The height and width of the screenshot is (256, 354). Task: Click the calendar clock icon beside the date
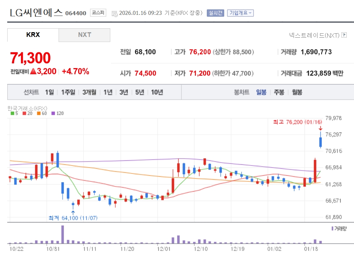[x=115, y=13]
